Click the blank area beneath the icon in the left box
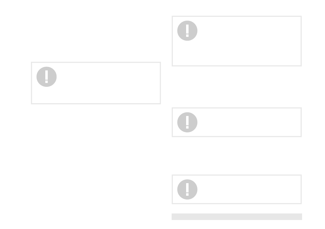This screenshot has width=325, height=229. 46,95
